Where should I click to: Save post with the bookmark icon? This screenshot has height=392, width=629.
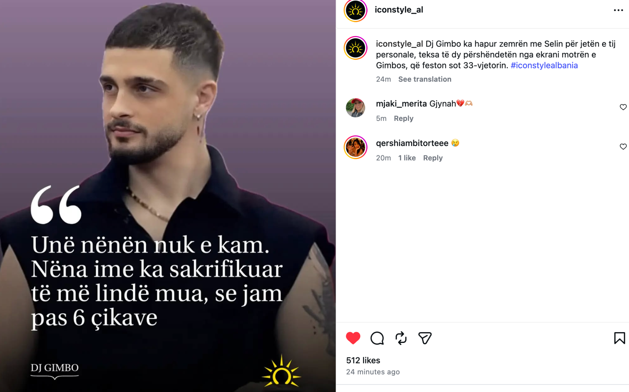(x=619, y=338)
